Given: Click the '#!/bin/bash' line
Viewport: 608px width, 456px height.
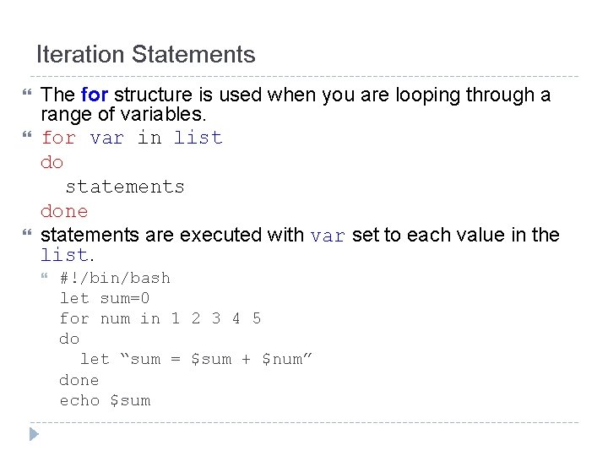Looking at the screenshot, I should pyautogui.click(x=115, y=279).
